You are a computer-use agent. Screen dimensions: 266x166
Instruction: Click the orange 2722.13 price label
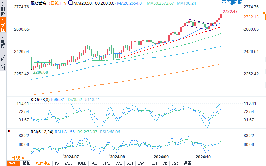tap(254, 17)
